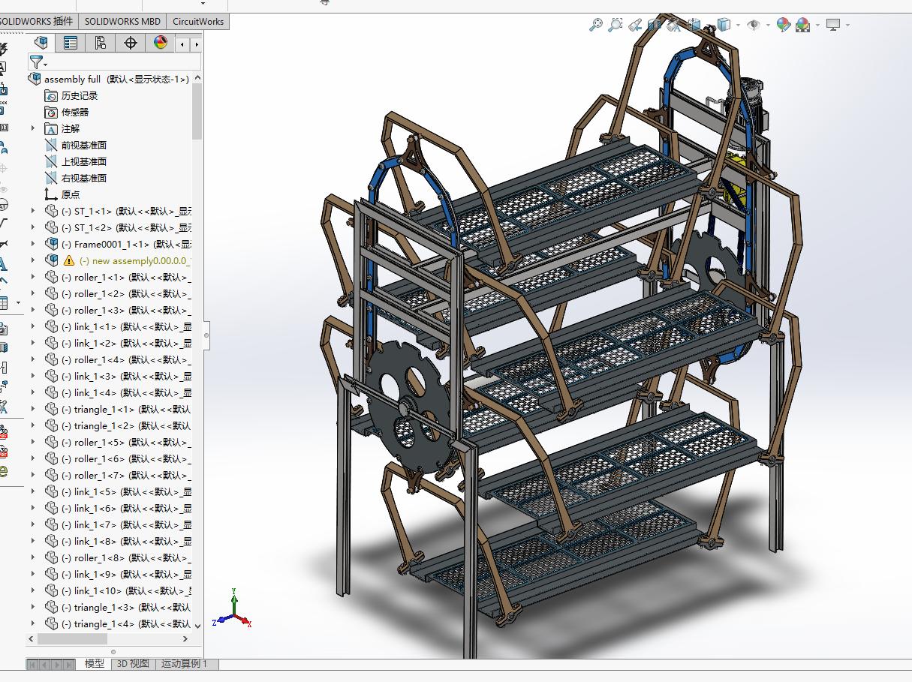The height and width of the screenshot is (682, 912).
Task: Toggle the View Settings monitor icon
Action: tap(833, 25)
